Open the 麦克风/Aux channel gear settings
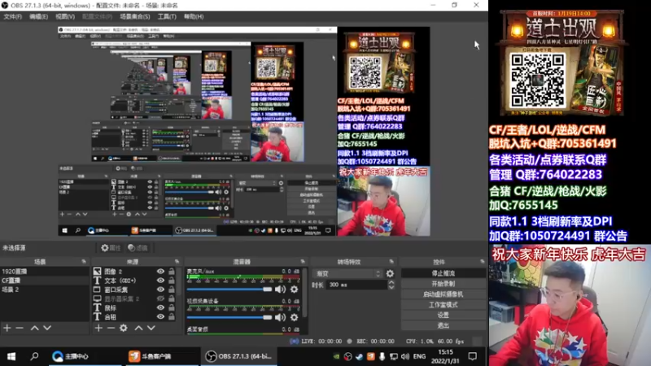The width and height of the screenshot is (651, 366). tap(294, 290)
